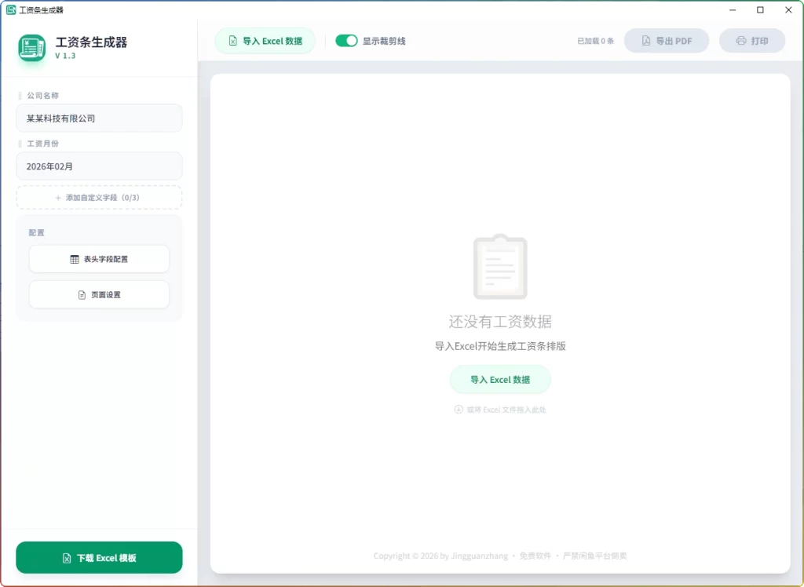Click the page icon in 页面设置
Viewport: 804px width, 587px height.
(82, 294)
